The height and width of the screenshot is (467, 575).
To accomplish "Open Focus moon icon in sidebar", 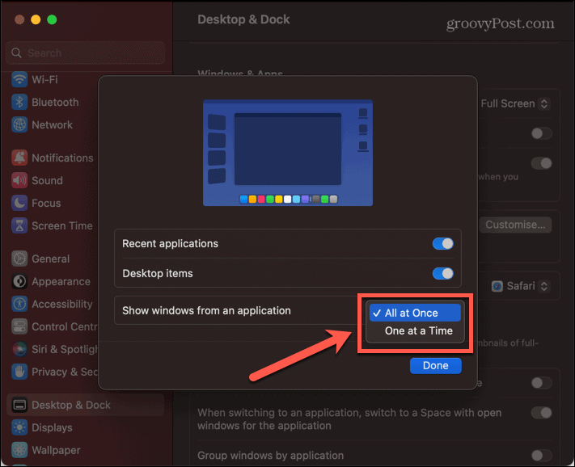I will 19,204.
